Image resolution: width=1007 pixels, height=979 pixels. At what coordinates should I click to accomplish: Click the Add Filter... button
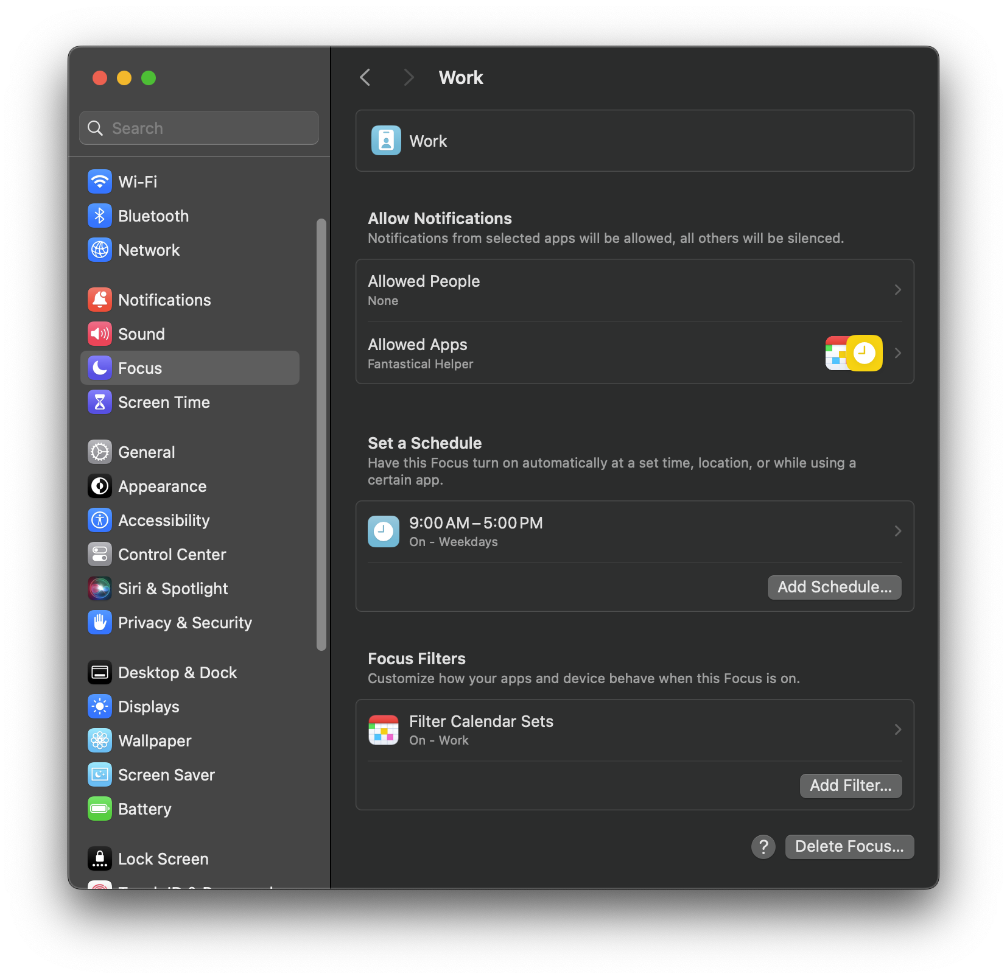(851, 785)
